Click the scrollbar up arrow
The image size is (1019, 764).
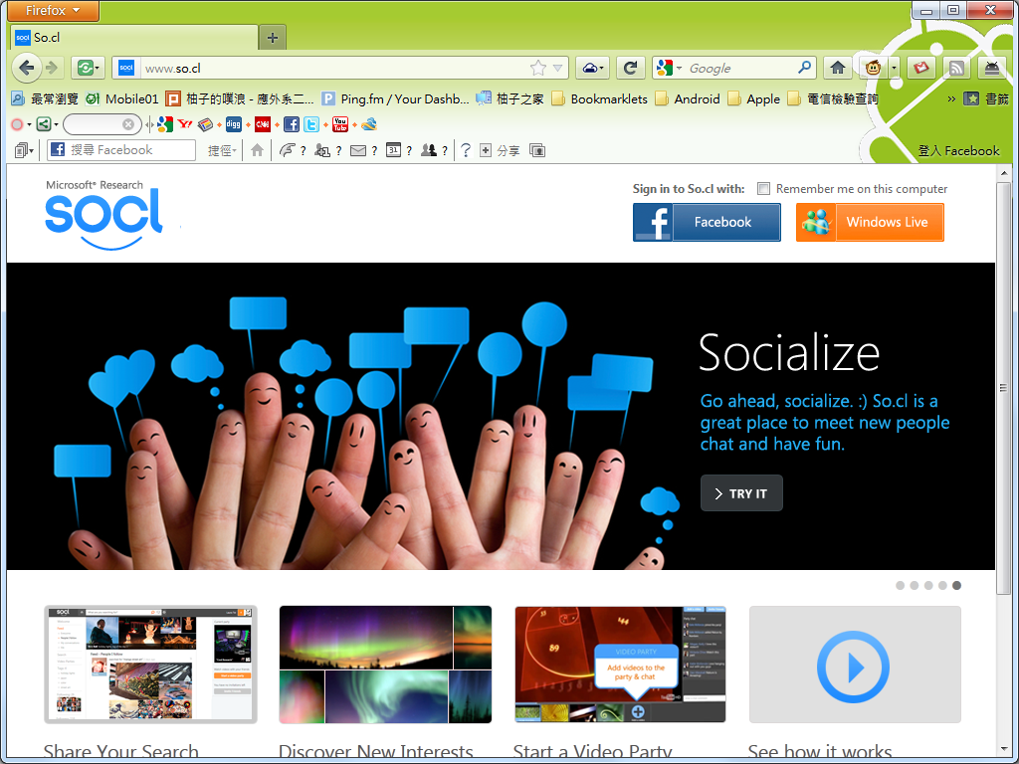1003,173
